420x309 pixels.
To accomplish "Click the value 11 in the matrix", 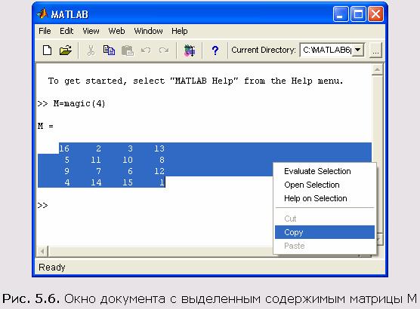I will 96,160.
